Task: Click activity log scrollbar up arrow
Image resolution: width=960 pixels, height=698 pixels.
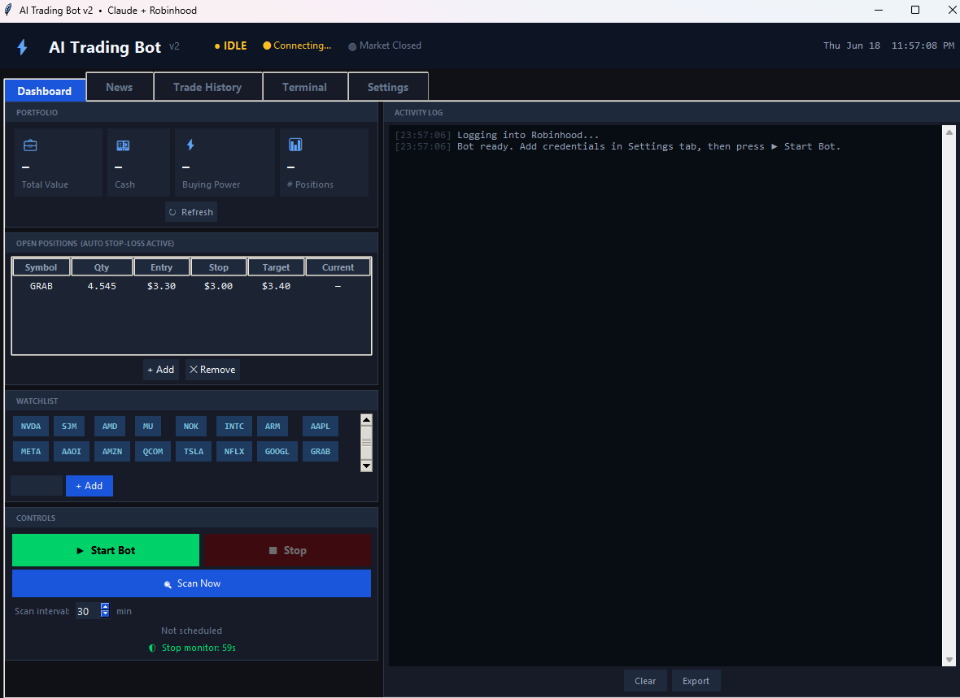Action: 949,132
